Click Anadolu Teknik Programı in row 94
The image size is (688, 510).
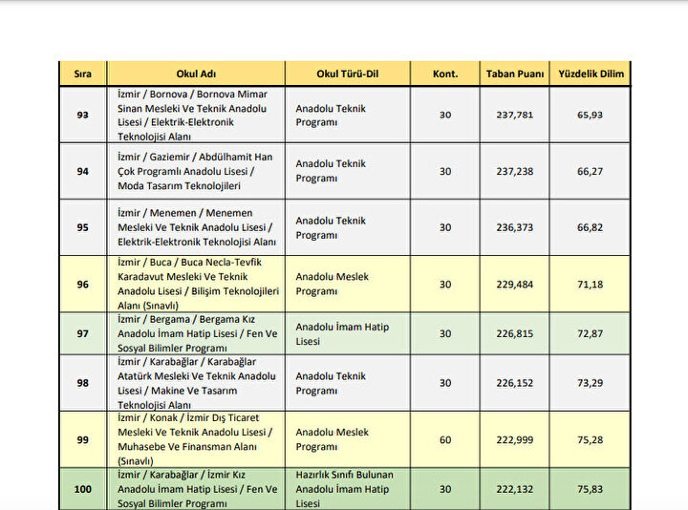(331, 171)
